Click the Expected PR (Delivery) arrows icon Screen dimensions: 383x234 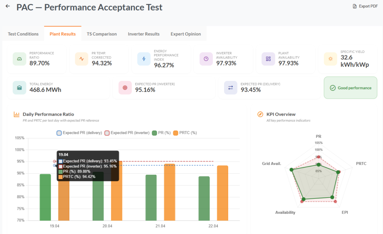(230, 88)
